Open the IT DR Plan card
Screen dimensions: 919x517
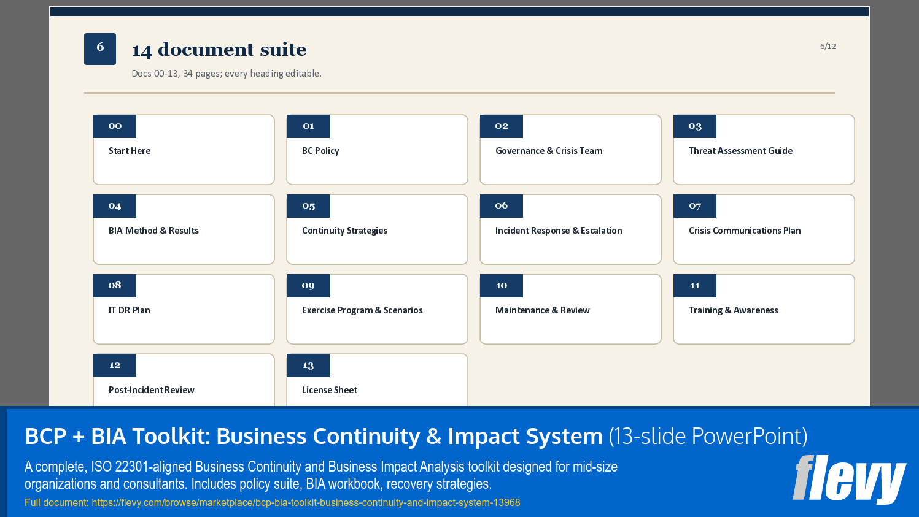click(184, 309)
